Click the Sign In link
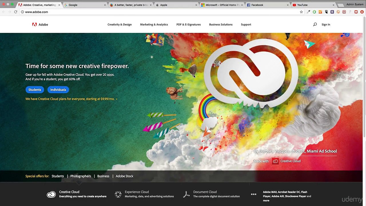This screenshot has width=366, height=206. pyautogui.click(x=326, y=25)
